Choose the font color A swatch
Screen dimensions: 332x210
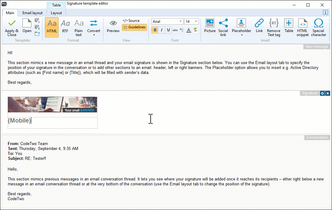tap(189, 30)
